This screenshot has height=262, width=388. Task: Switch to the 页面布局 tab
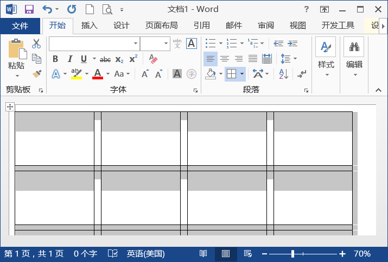coord(162,26)
